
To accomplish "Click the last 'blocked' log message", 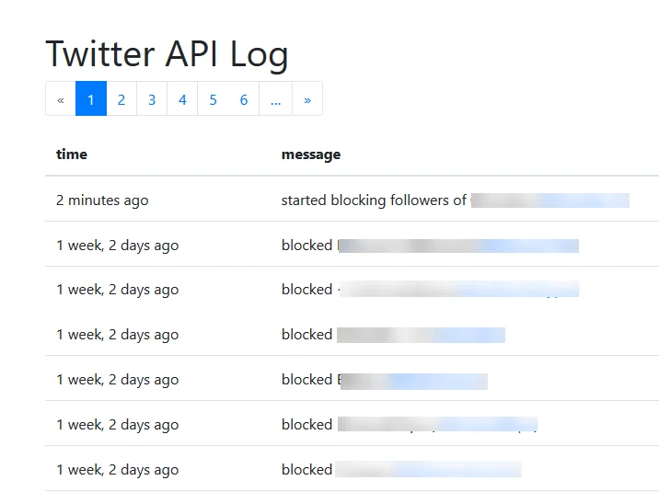I will pos(306,470).
